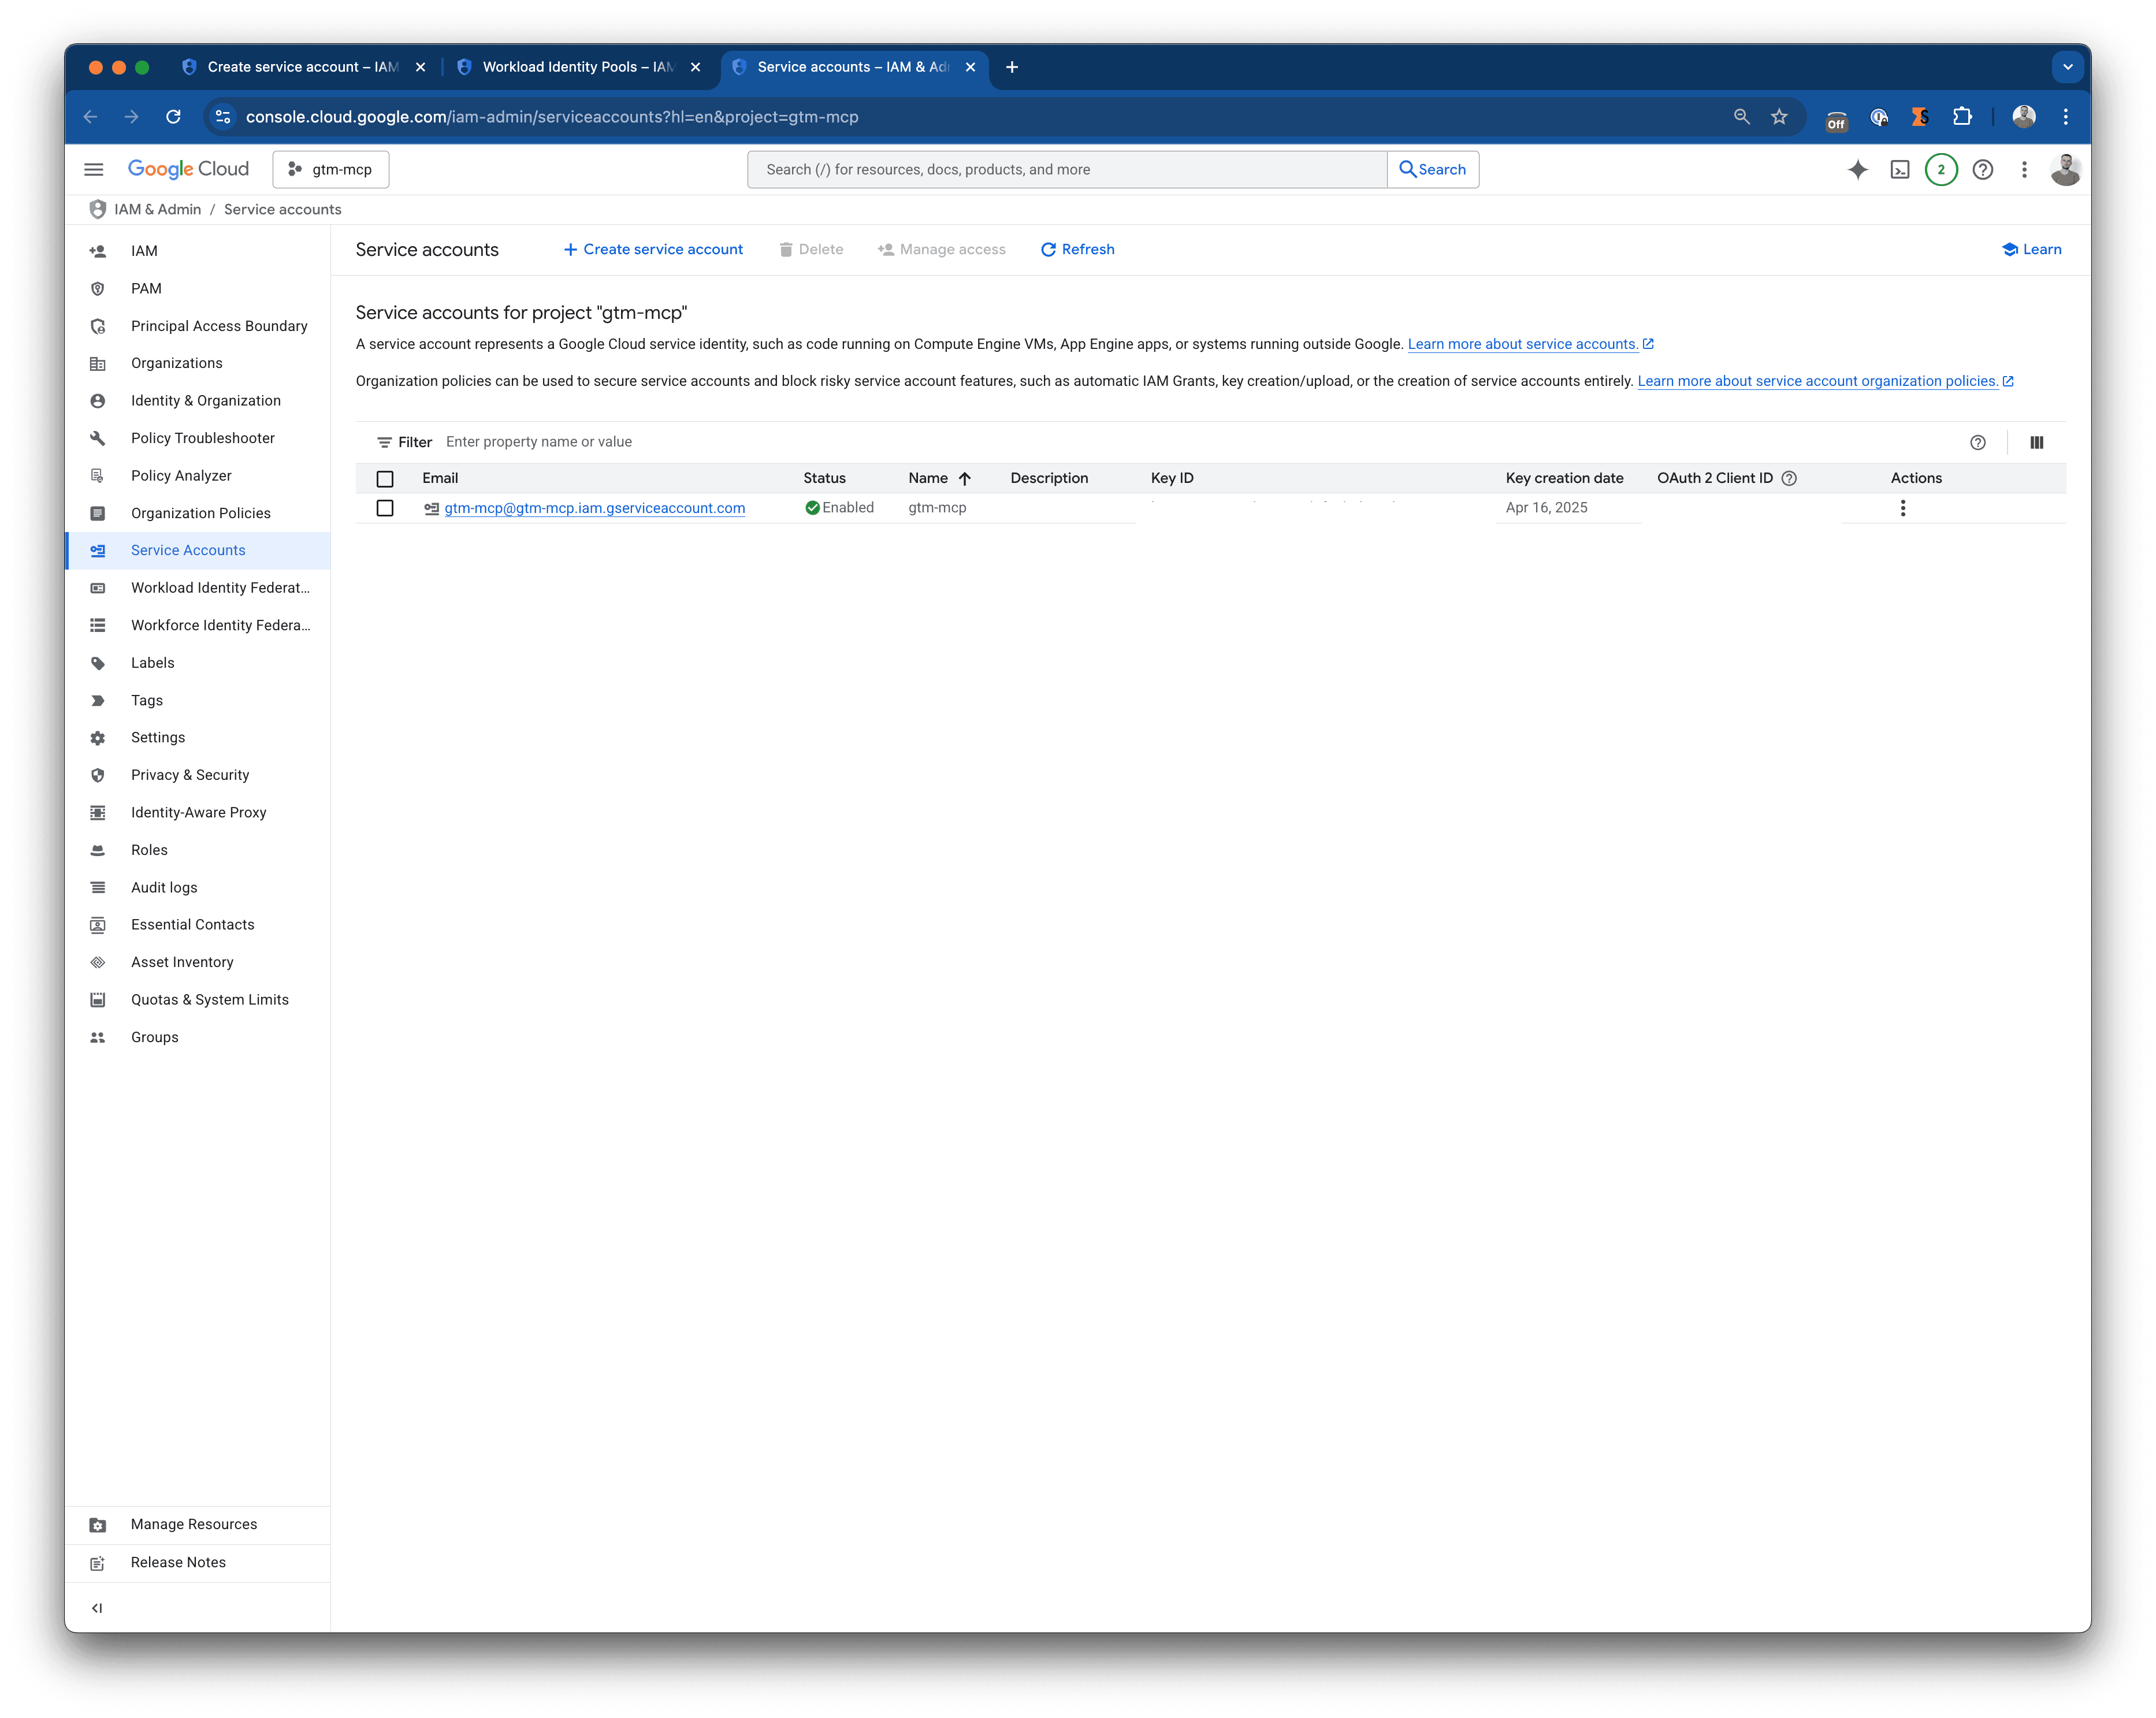This screenshot has height=1718, width=2156.
Task: Open gtm-mcp service account email link
Action: point(595,508)
